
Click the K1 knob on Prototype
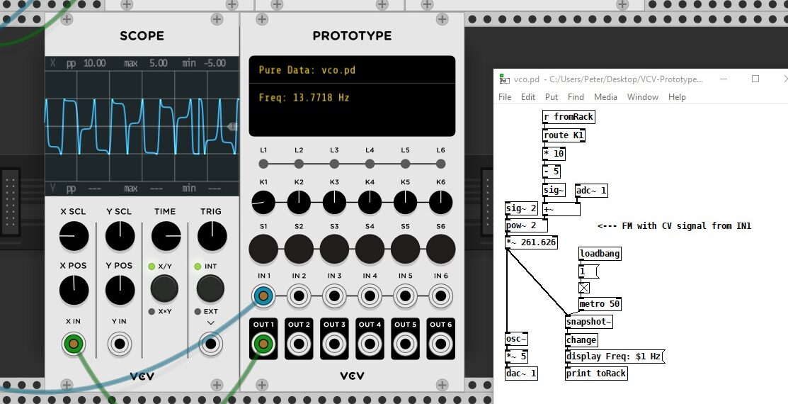(263, 204)
